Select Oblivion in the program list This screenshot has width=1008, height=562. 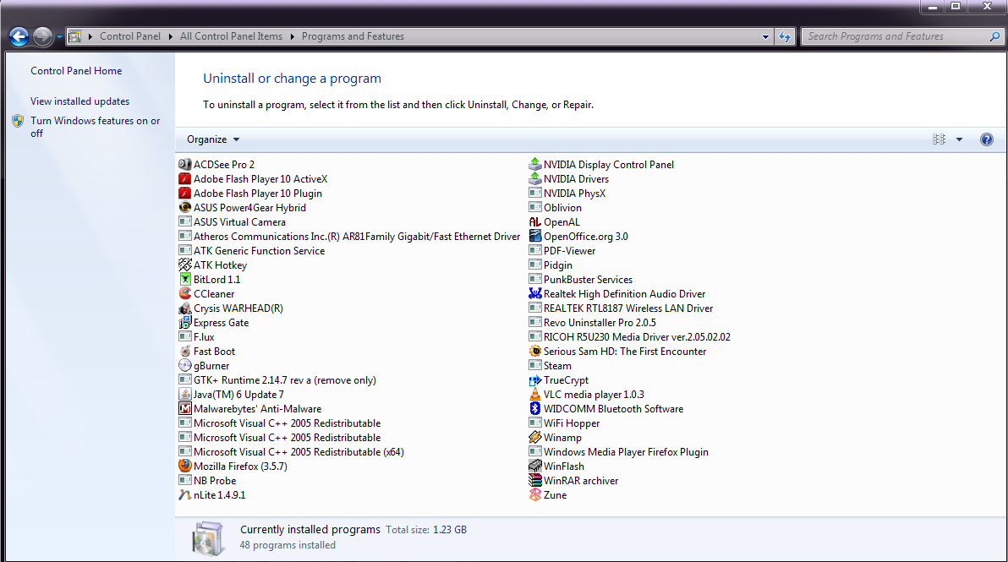tap(556, 207)
